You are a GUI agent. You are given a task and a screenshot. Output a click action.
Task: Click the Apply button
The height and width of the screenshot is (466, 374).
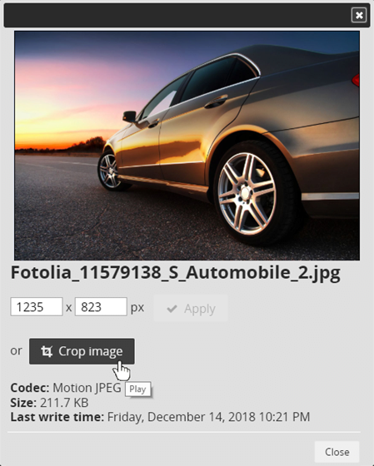(x=191, y=309)
